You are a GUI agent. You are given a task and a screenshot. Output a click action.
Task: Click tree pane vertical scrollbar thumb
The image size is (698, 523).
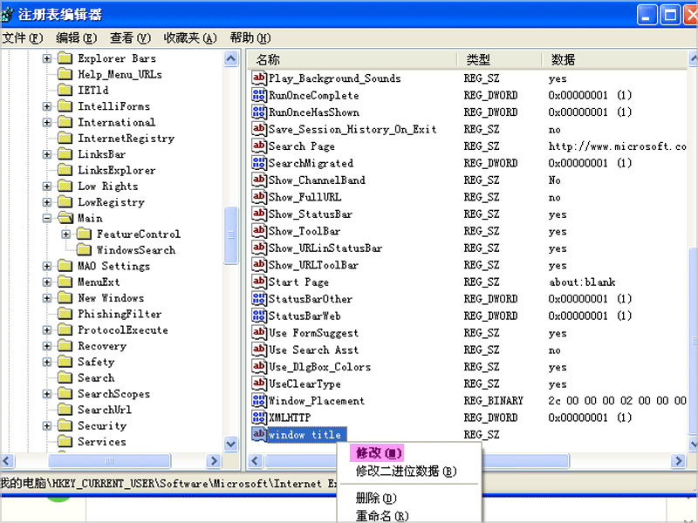pos(231,234)
